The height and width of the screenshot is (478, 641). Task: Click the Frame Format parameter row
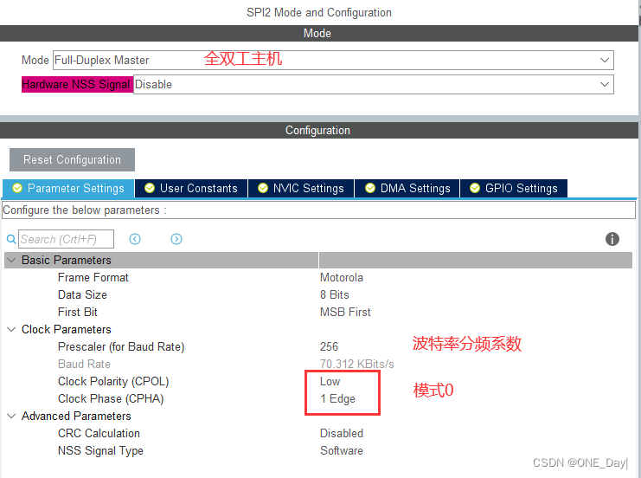click(x=318, y=277)
